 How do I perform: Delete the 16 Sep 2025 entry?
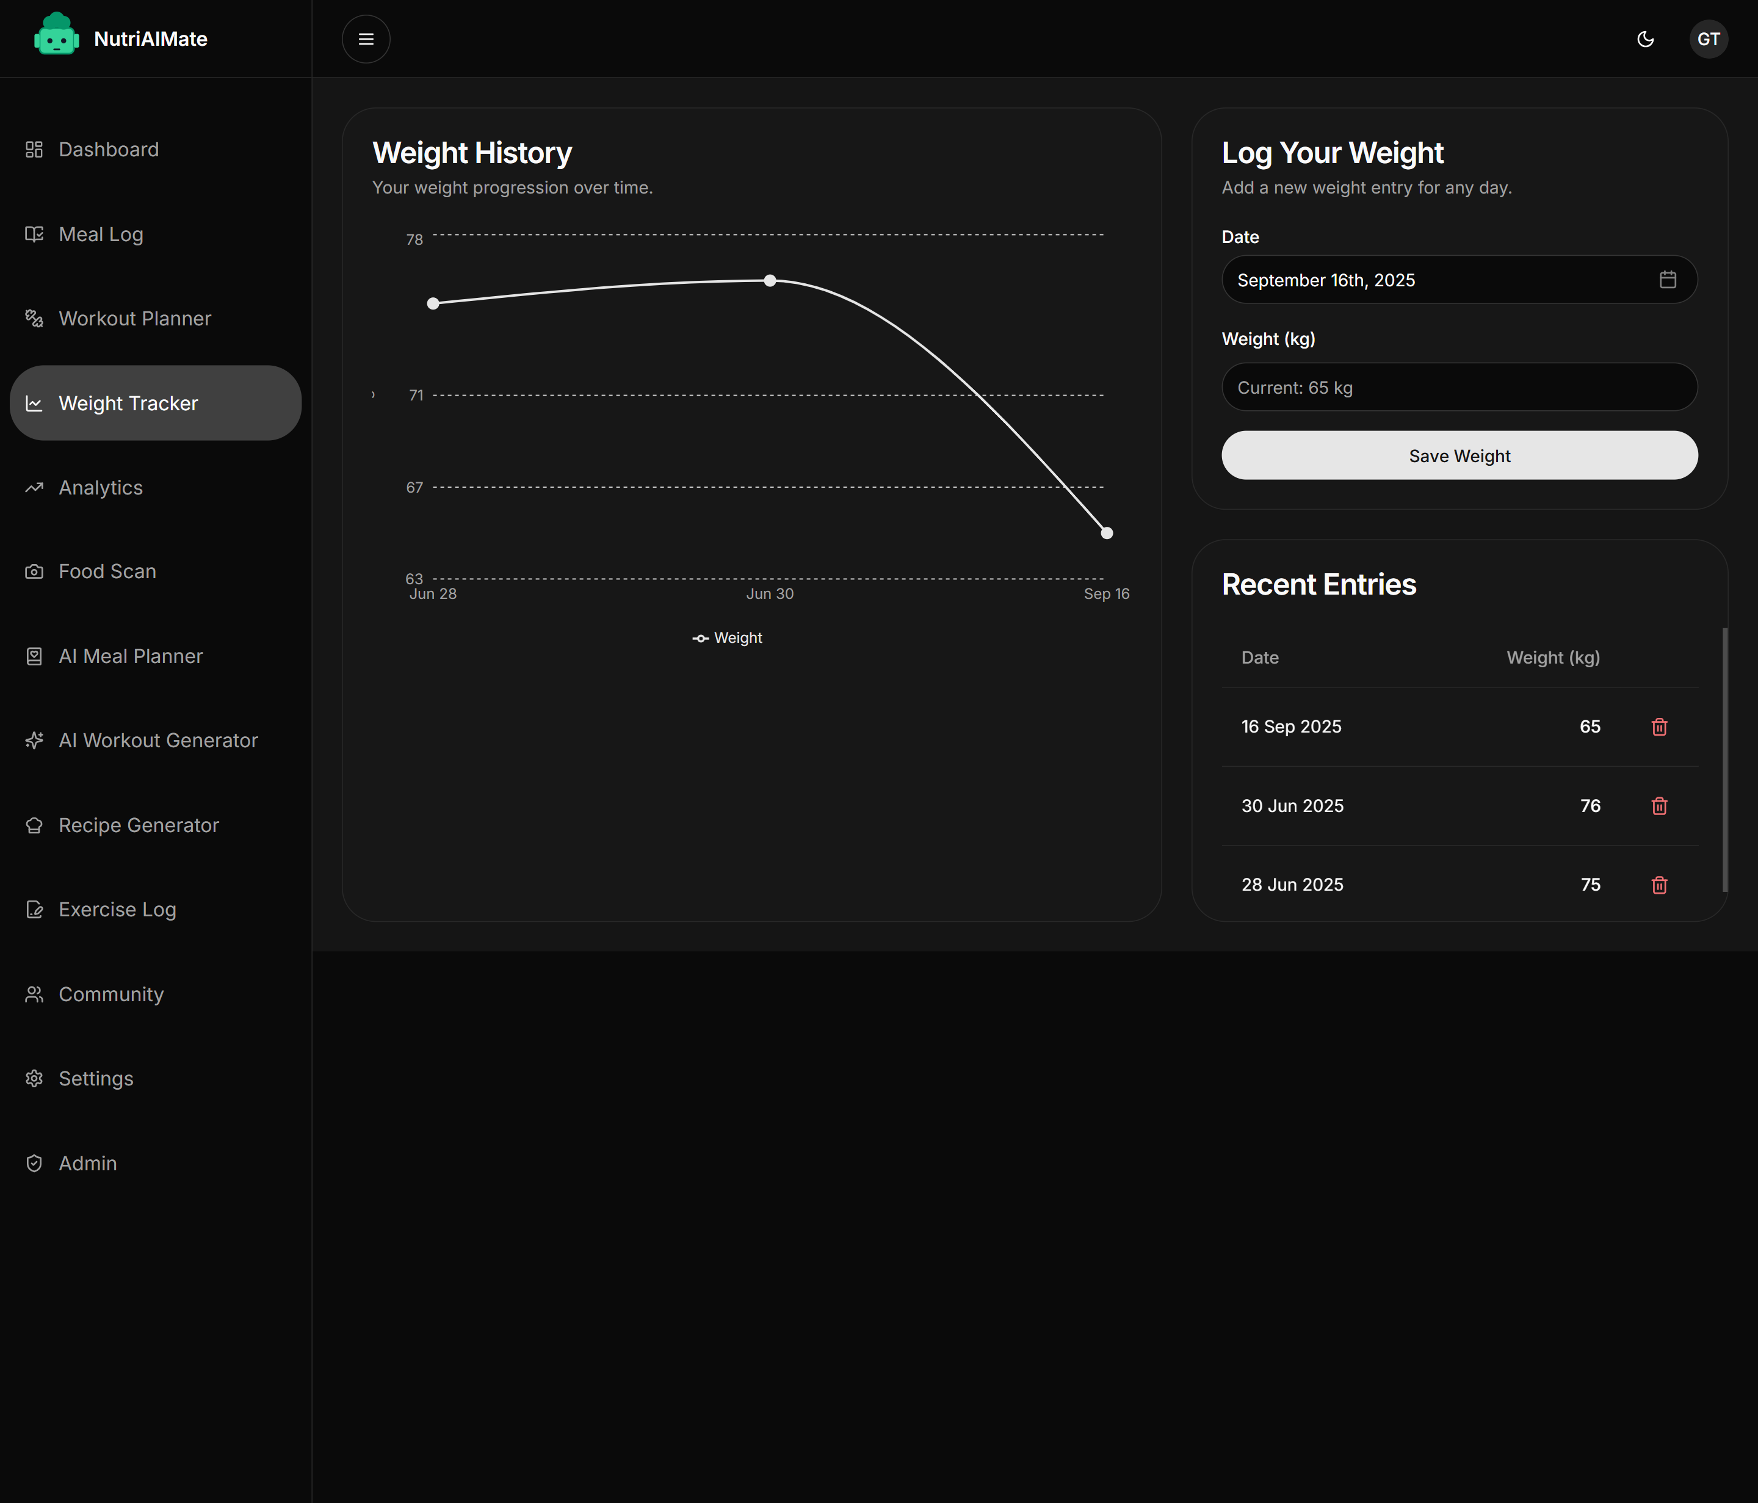[1659, 726]
